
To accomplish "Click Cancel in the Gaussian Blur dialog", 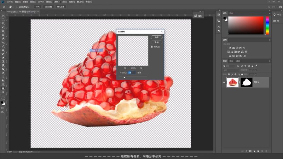I will 156,42.
